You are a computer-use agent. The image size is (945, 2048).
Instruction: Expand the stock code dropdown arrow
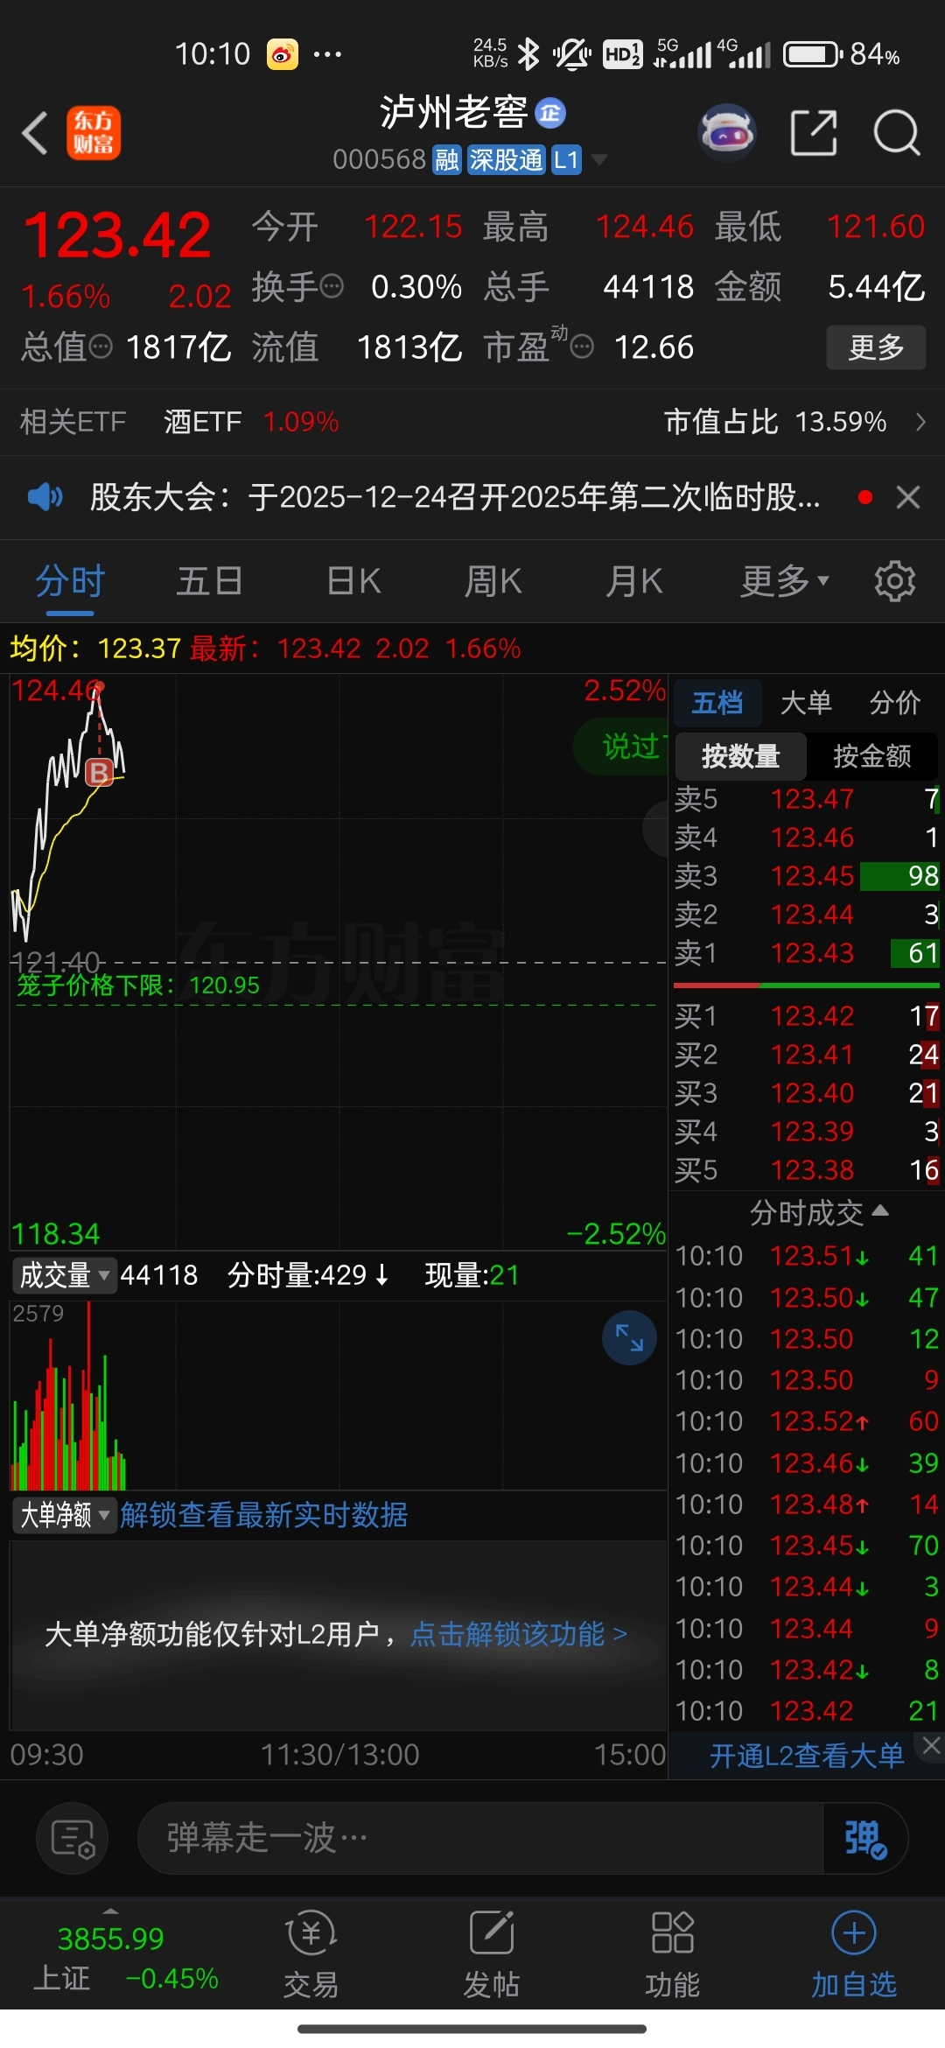click(599, 160)
